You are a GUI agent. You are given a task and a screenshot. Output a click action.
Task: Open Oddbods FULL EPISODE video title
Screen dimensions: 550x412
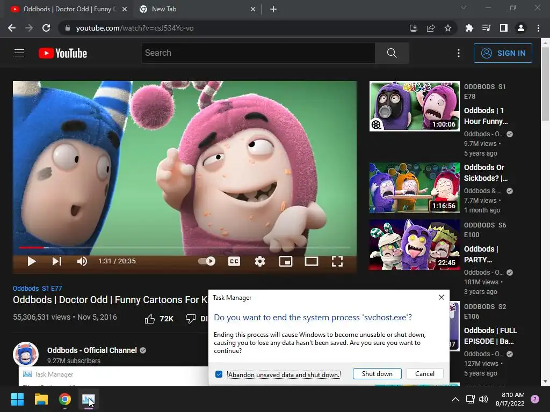490,336
